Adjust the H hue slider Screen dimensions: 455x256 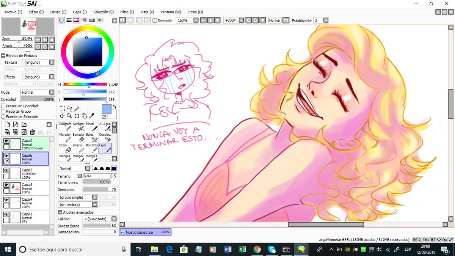click(85, 84)
